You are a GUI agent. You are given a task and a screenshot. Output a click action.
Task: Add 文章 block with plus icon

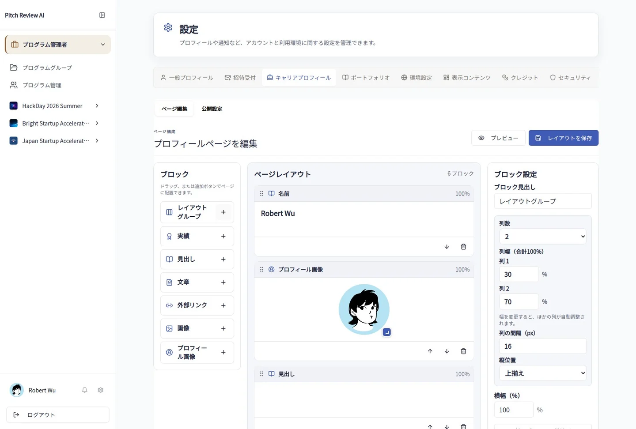(223, 282)
